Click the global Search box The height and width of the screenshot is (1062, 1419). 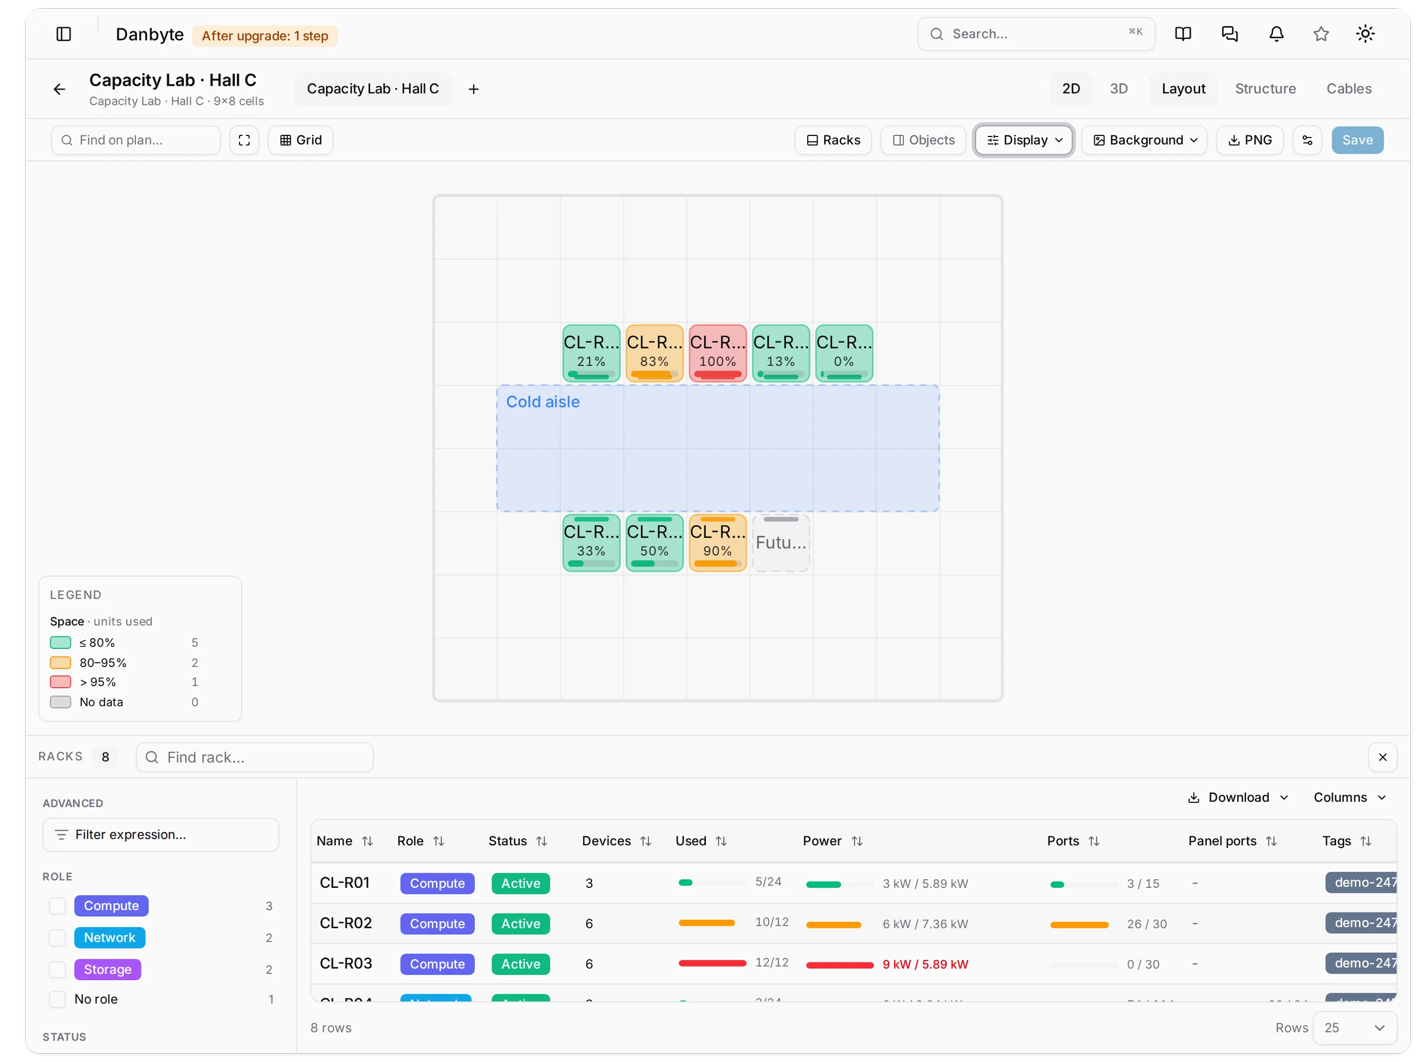click(1035, 34)
